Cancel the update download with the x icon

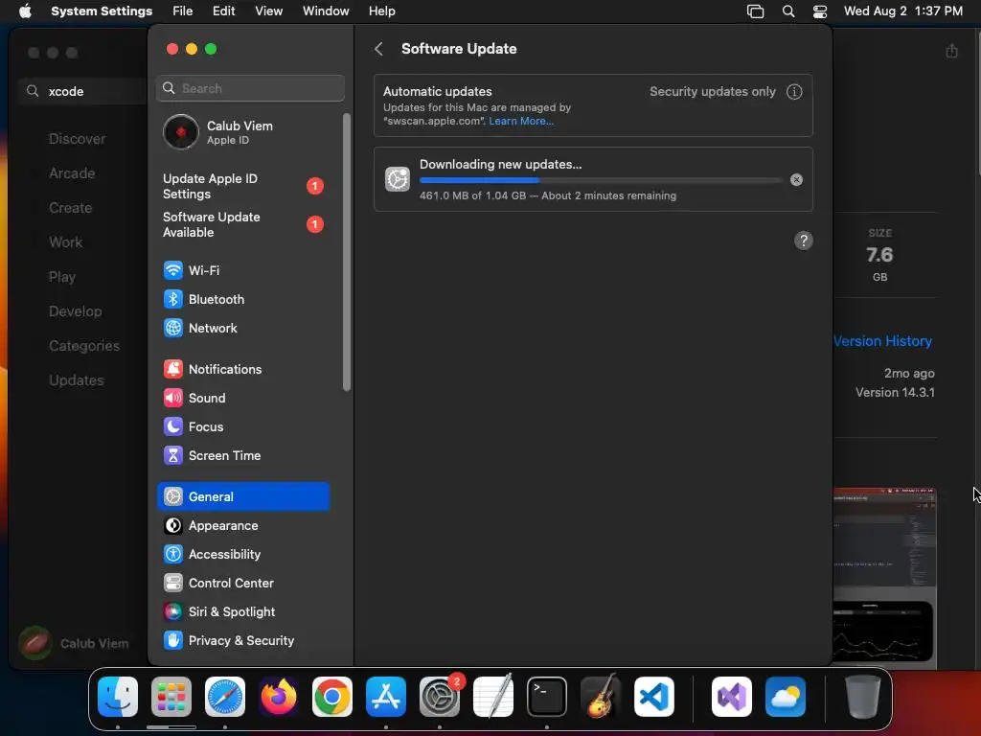(x=796, y=179)
